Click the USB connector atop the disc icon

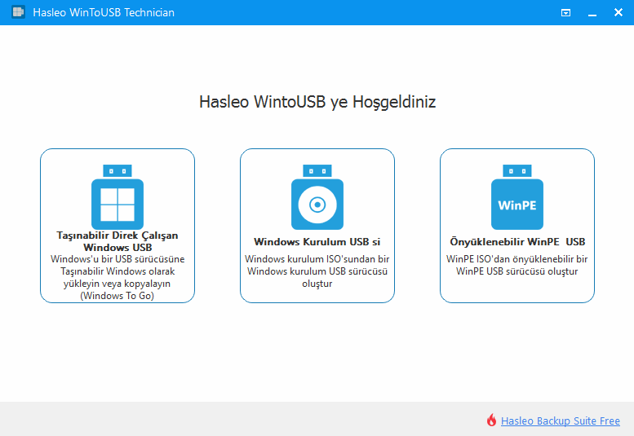point(317,171)
